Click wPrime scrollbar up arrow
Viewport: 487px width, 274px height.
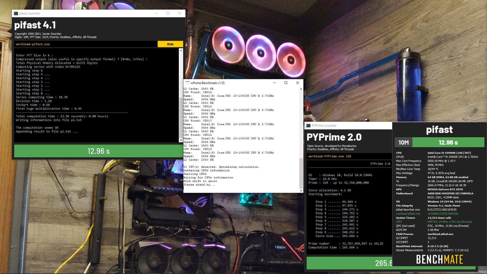301,89
